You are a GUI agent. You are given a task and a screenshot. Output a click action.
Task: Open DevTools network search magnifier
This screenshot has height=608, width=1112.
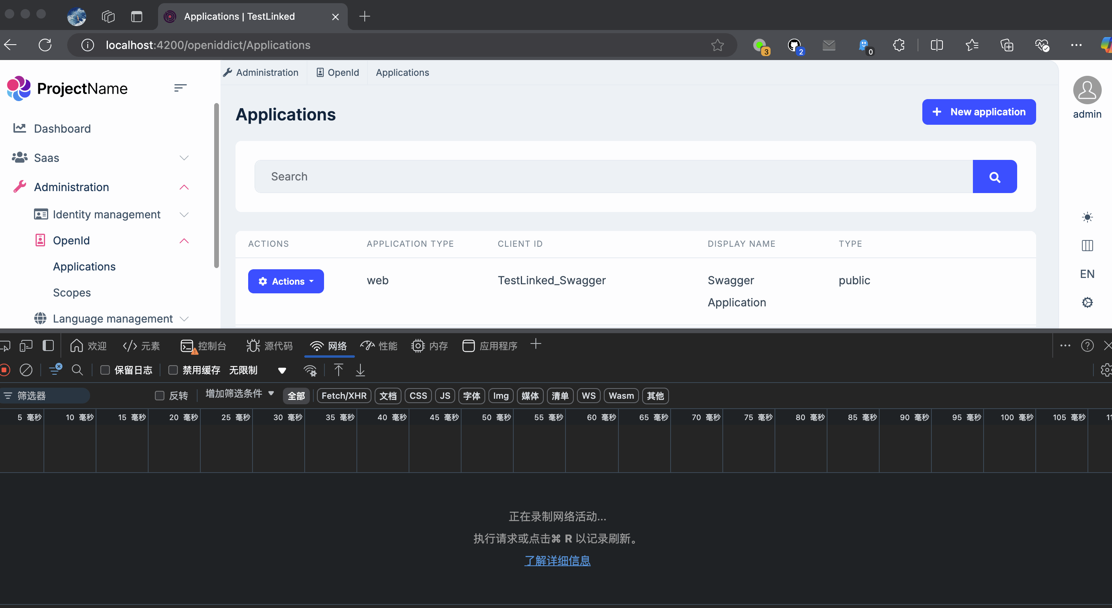[x=77, y=370]
